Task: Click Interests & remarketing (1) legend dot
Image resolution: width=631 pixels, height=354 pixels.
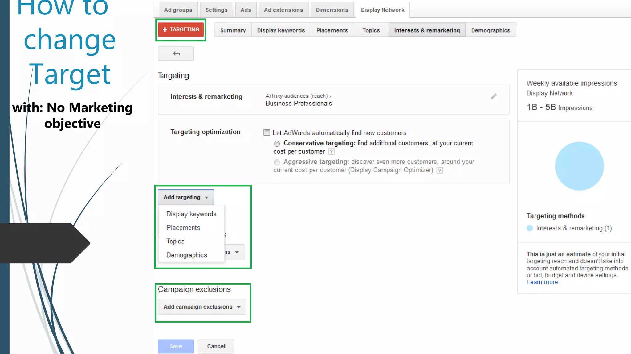Action: coord(530,228)
